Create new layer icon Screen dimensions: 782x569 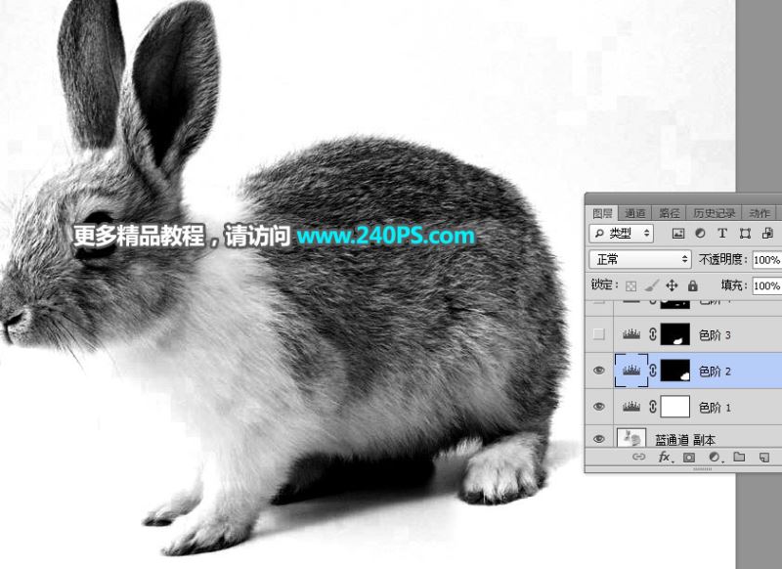click(x=764, y=458)
